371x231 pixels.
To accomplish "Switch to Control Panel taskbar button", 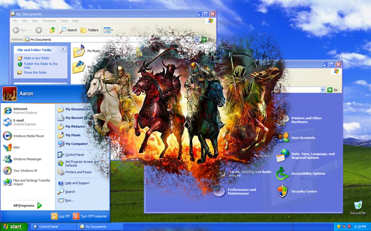I will 53,227.
